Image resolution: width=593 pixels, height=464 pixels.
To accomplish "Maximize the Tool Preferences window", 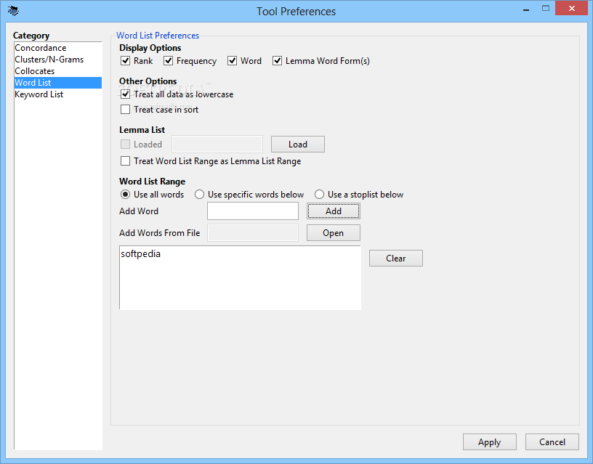I will [545, 8].
